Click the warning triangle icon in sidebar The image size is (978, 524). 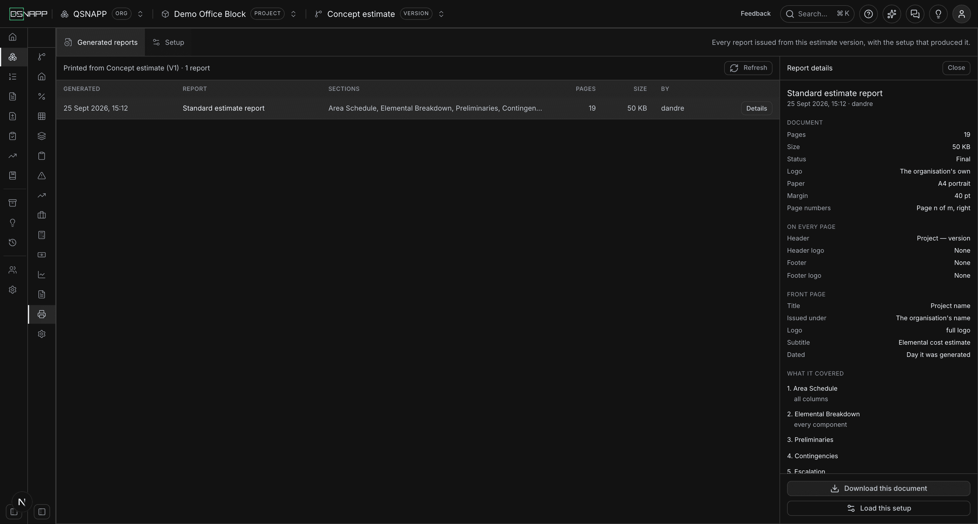pyautogui.click(x=42, y=176)
